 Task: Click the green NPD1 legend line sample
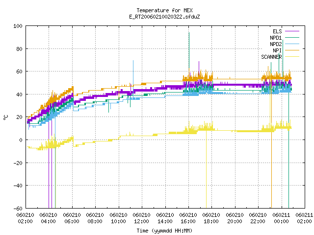pyautogui.click(x=292, y=37)
